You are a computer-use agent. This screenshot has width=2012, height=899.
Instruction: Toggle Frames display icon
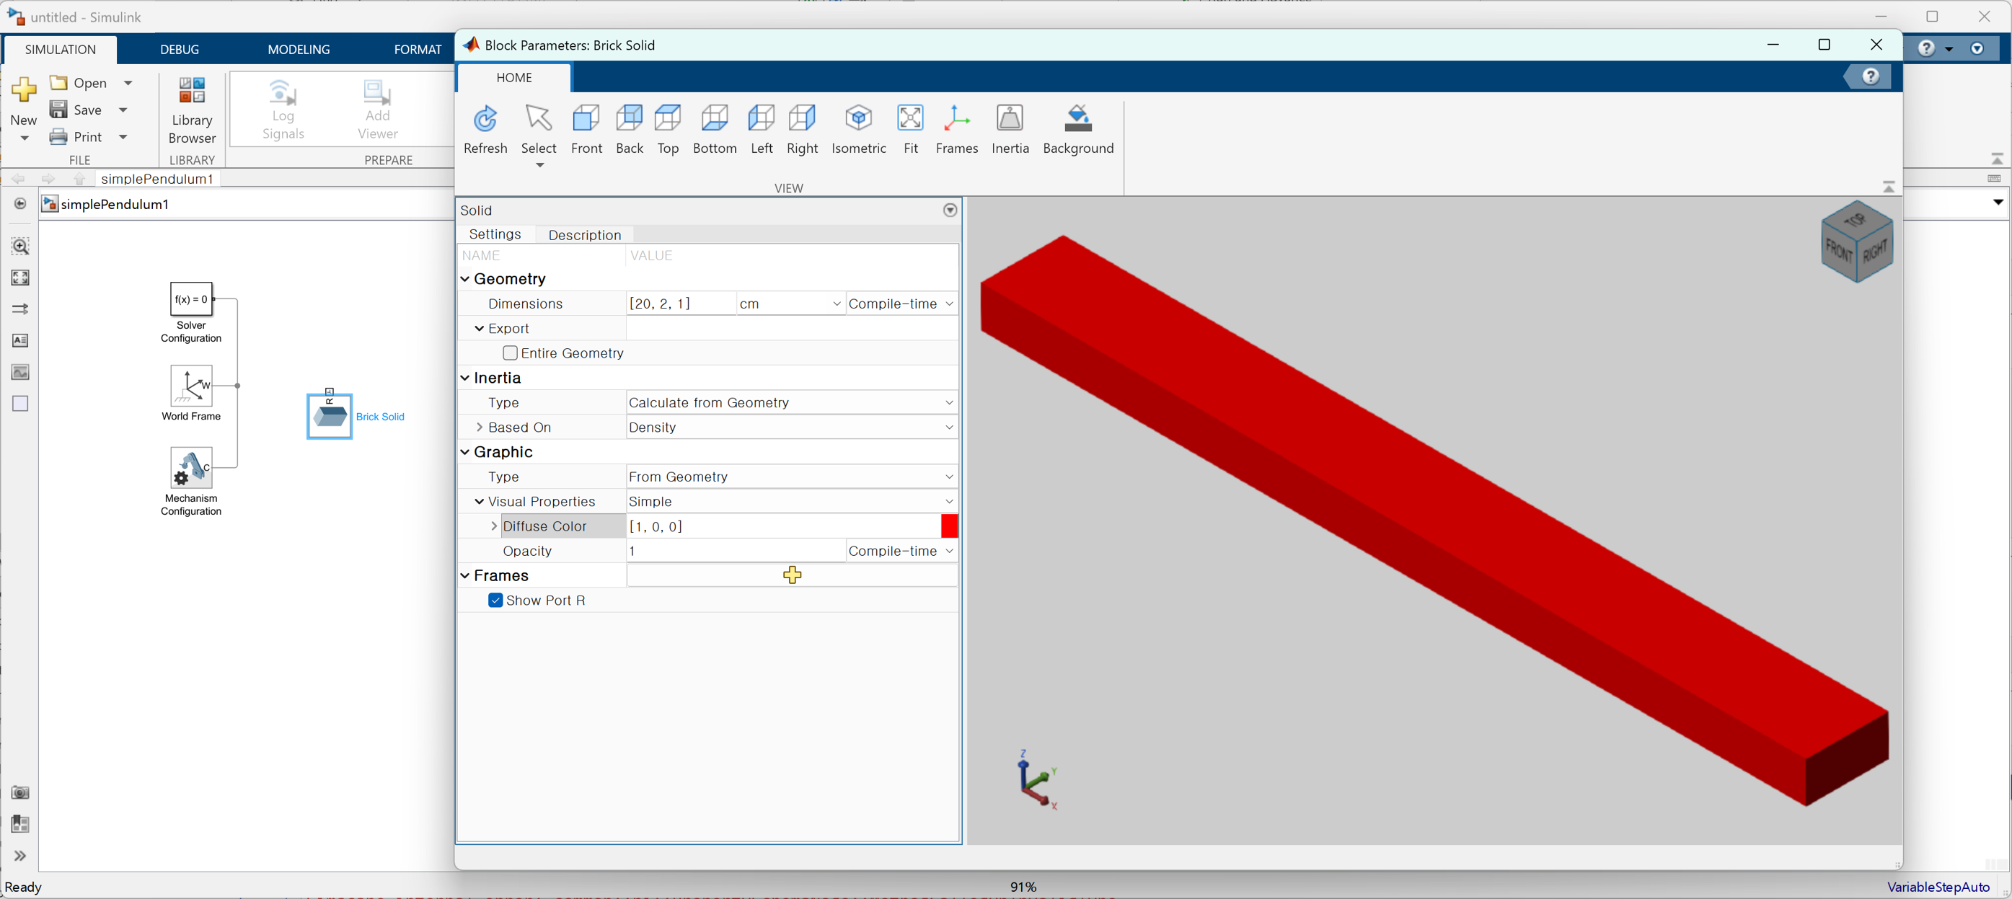pyautogui.click(x=956, y=120)
